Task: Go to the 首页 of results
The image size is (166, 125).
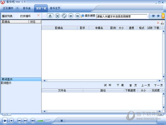Action: click(x=133, y=85)
